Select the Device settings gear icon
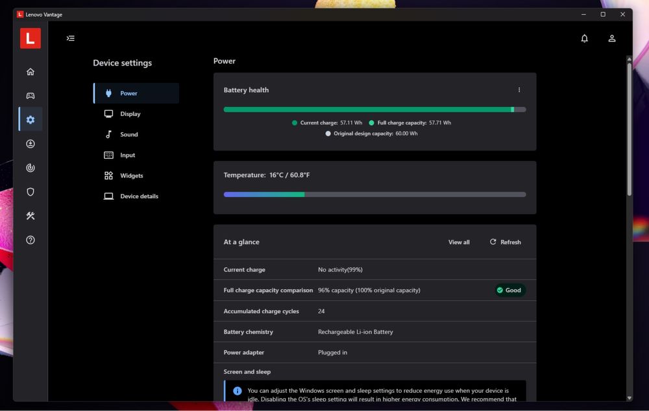This screenshot has width=649, height=411. point(31,119)
